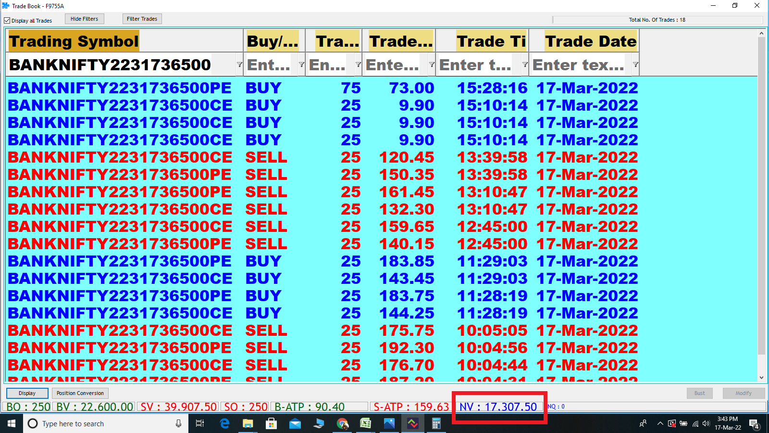Viewport: 769px width, 433px height.
Task: Open filter dropdown for Tra... quantity column
Action: 358,64
